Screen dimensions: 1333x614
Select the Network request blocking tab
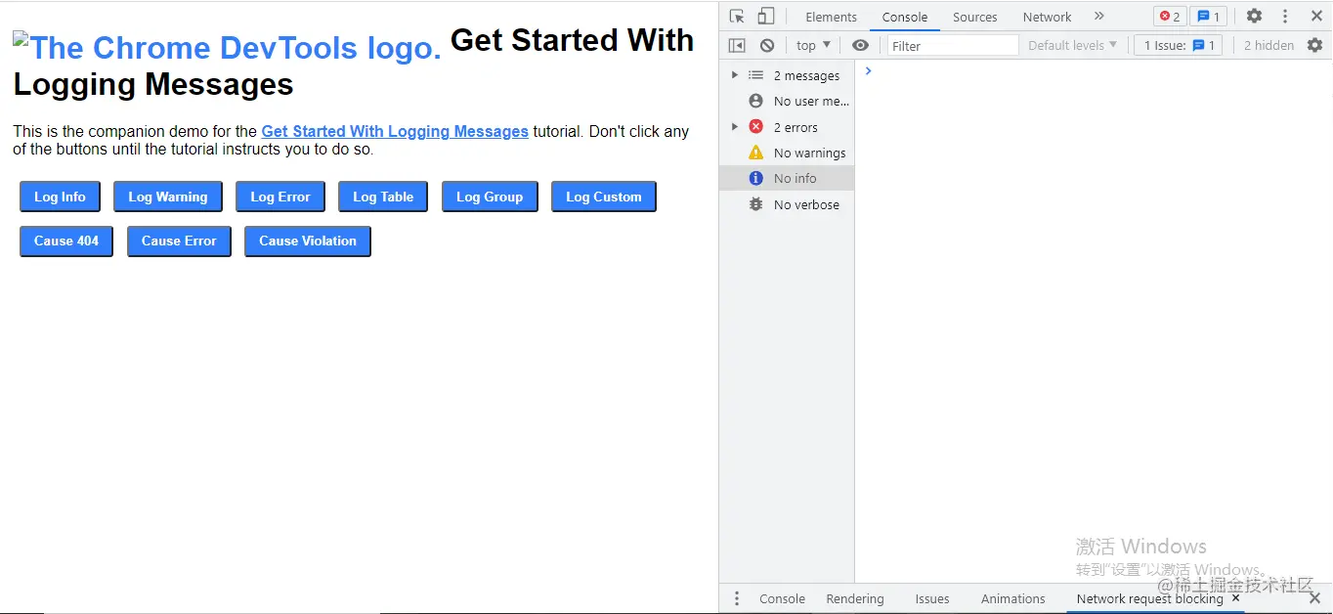1150,598
